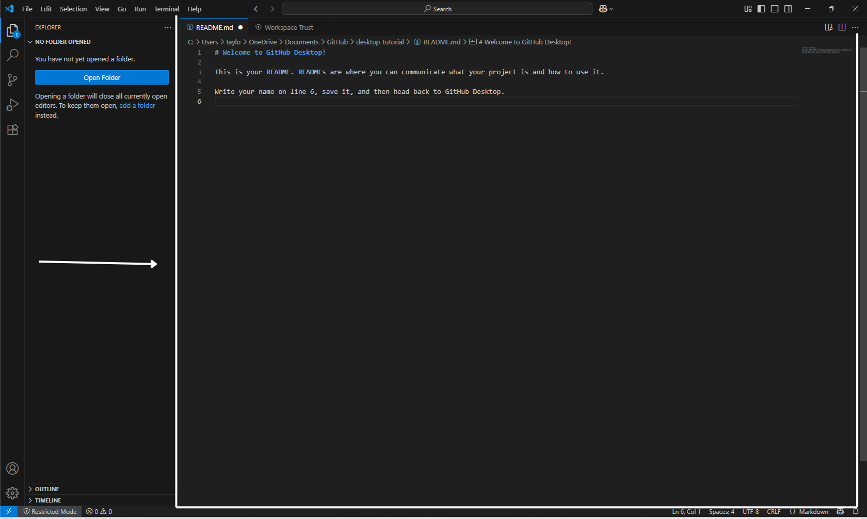Click the '# Welcome to GitHub Desktop!' heading line
The image size is (867, 519).
coord(270,53)
